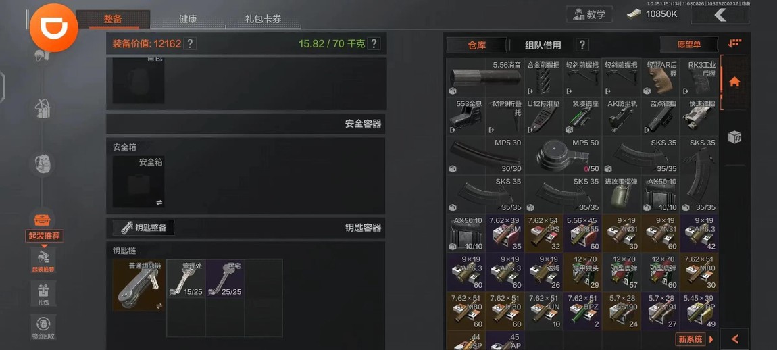Collapse panel with red chevron at bottom right

(735, 339)
